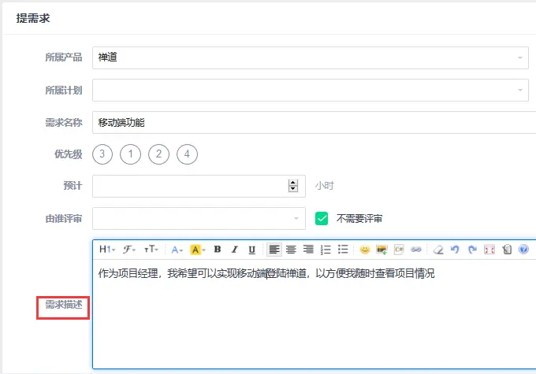Center align text in editor

click(x=291, y=250)
